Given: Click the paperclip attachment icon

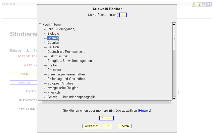Looking at the screenshot, I should tap(194, 4).
